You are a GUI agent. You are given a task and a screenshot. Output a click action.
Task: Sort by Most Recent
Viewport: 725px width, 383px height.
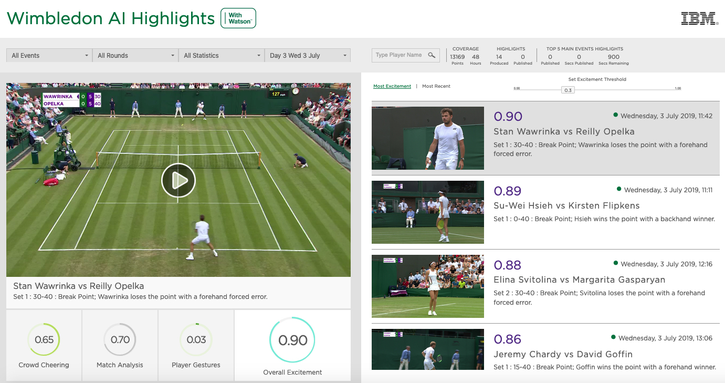click(436, 86)
